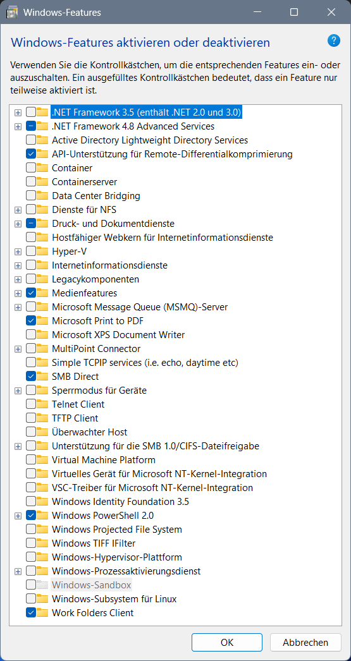
Task: Click the folder icon beside SMB Direct
Action: click(x=42, y=377)
